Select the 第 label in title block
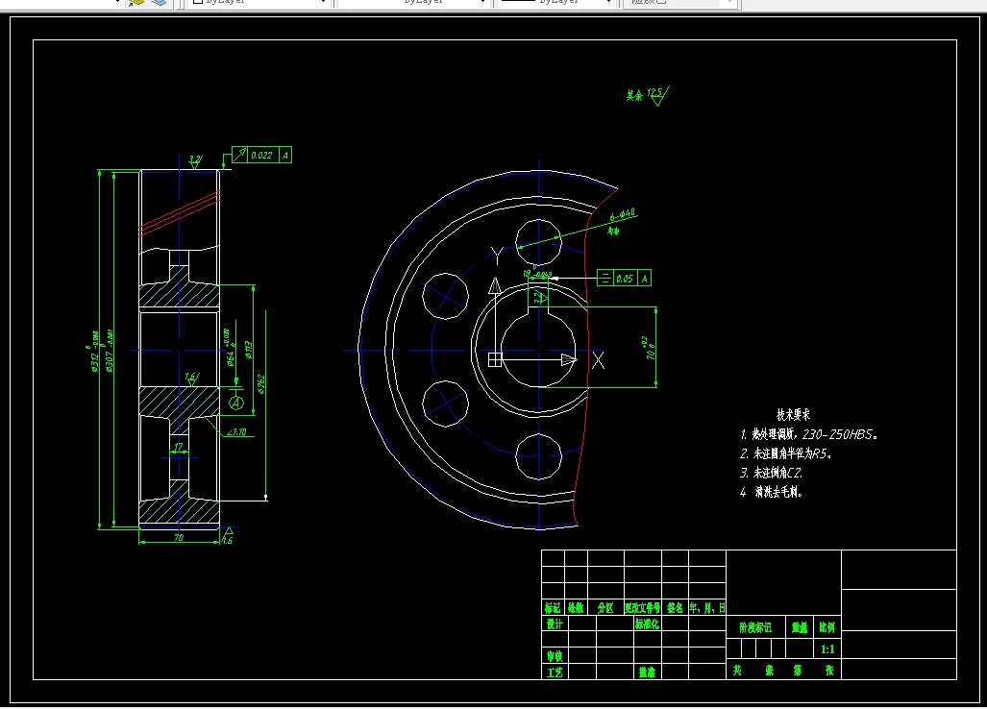 click(798, 671)
